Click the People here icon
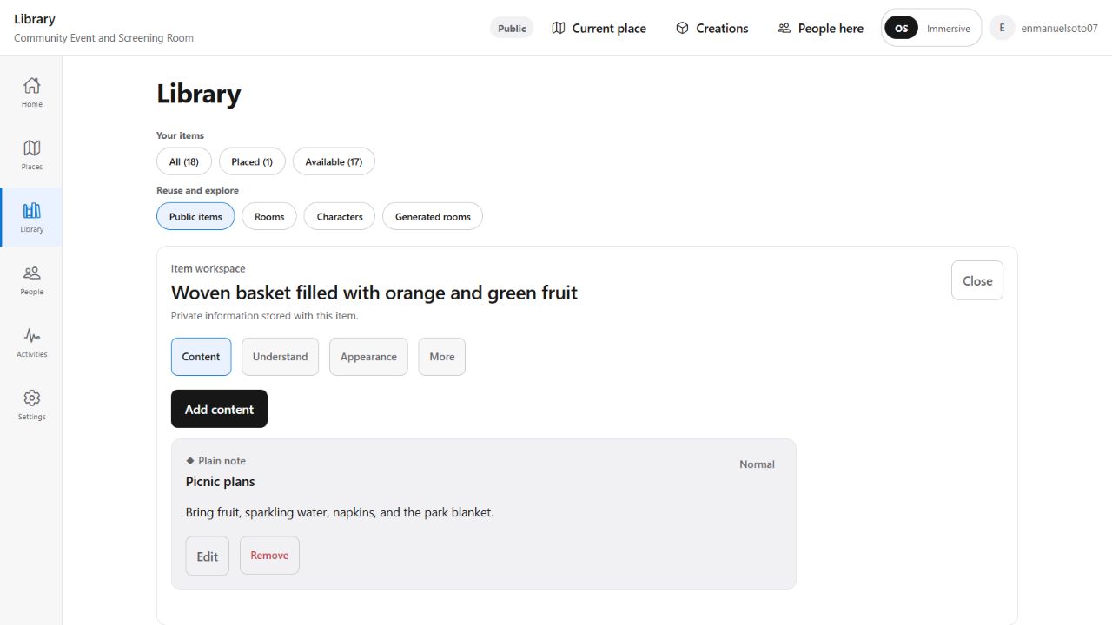 [784, 28]
